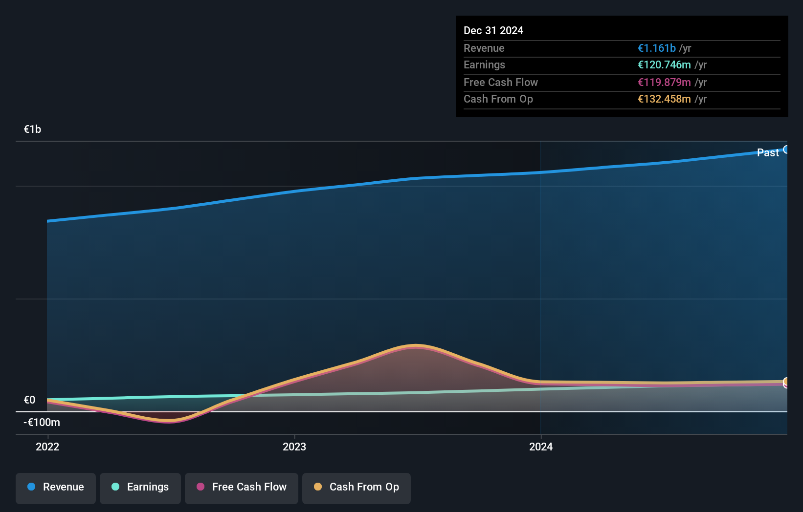
Task: Click the Past label on chart
Action: [768, 152]
